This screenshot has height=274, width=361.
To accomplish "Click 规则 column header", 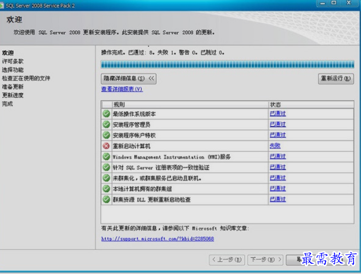I will 190,105.
